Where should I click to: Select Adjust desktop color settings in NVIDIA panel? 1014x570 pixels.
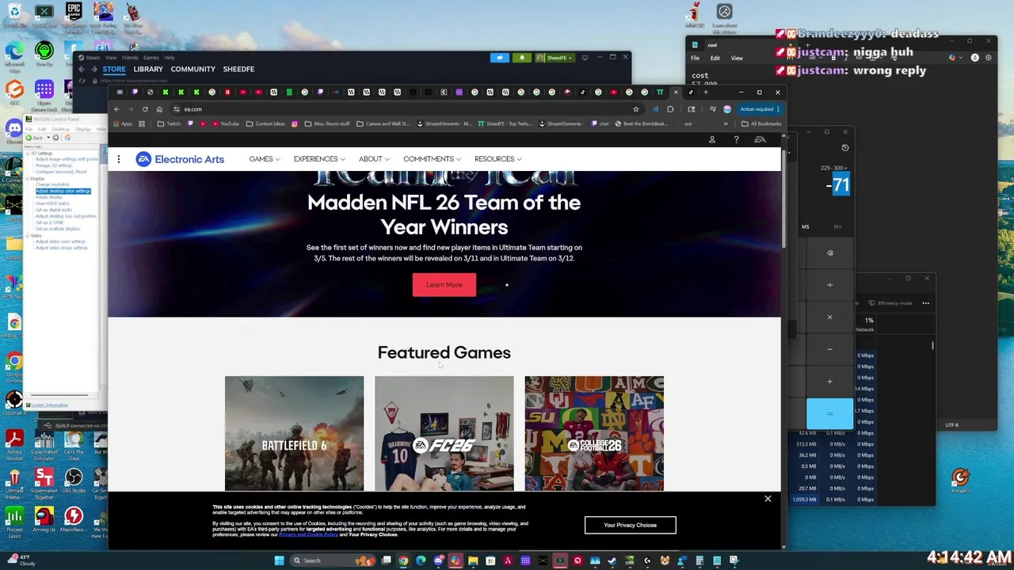tap(63, 191)
